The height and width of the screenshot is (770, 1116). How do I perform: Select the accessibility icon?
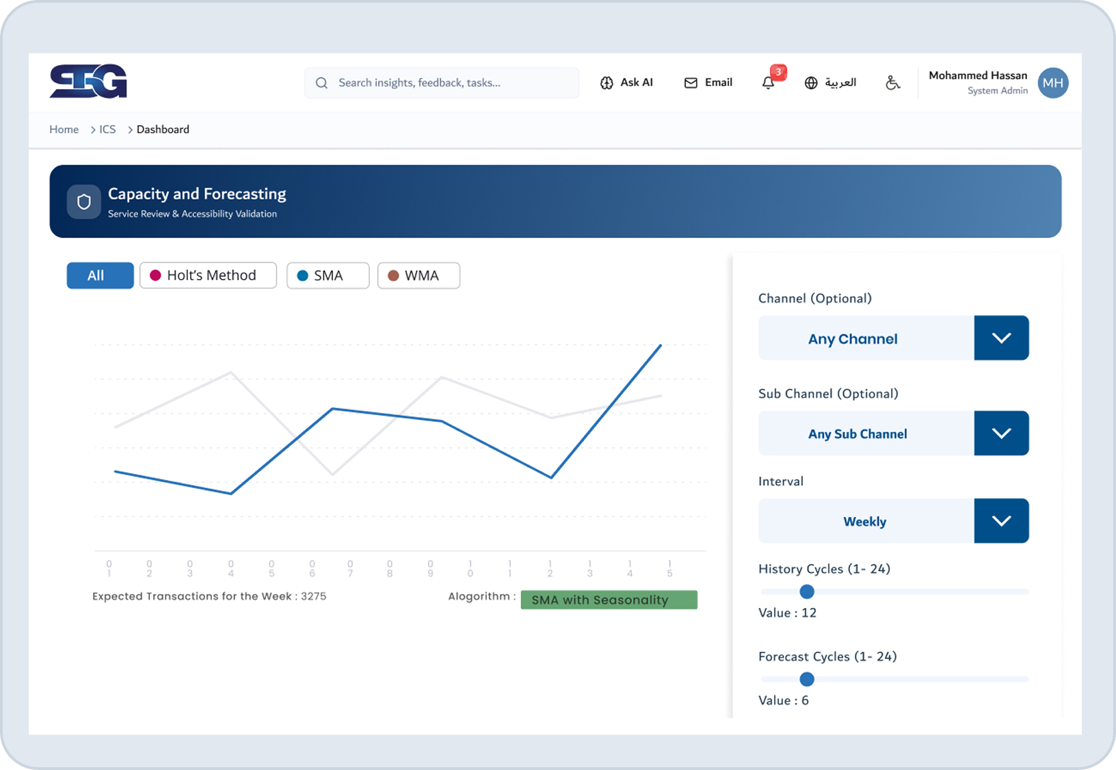(x=893, y=83)
